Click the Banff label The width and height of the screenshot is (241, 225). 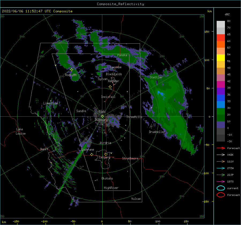point(44,149)
